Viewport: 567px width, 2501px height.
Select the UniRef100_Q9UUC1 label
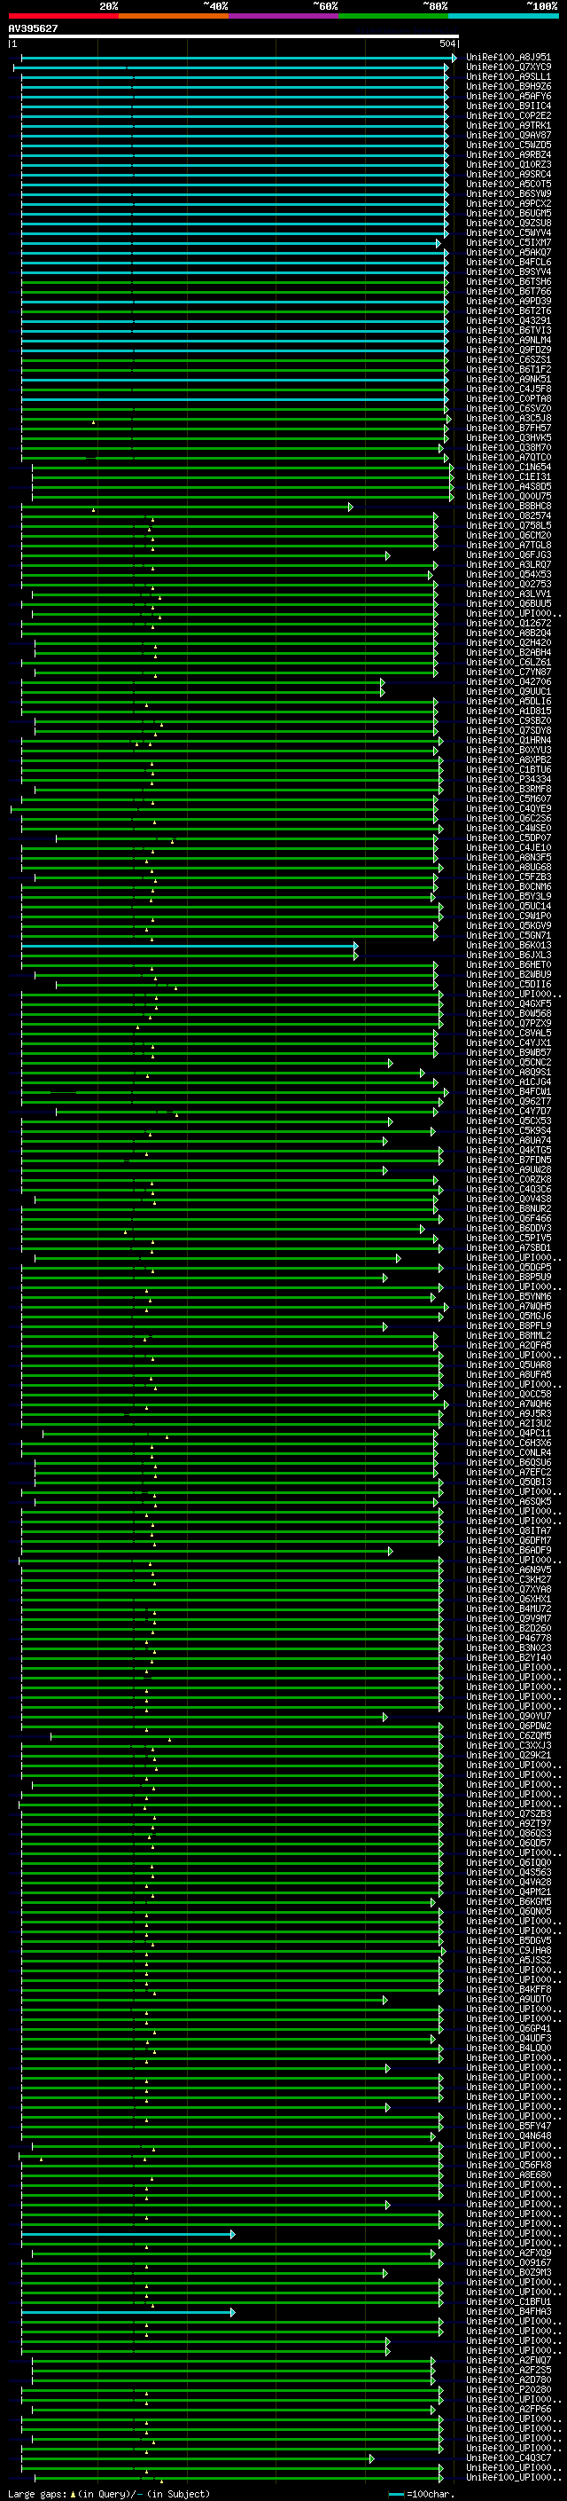click(508, 691)
